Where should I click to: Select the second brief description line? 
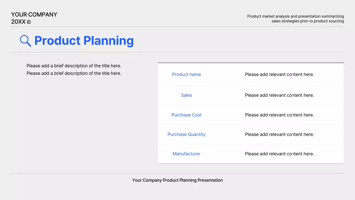(x=74, y=73)
